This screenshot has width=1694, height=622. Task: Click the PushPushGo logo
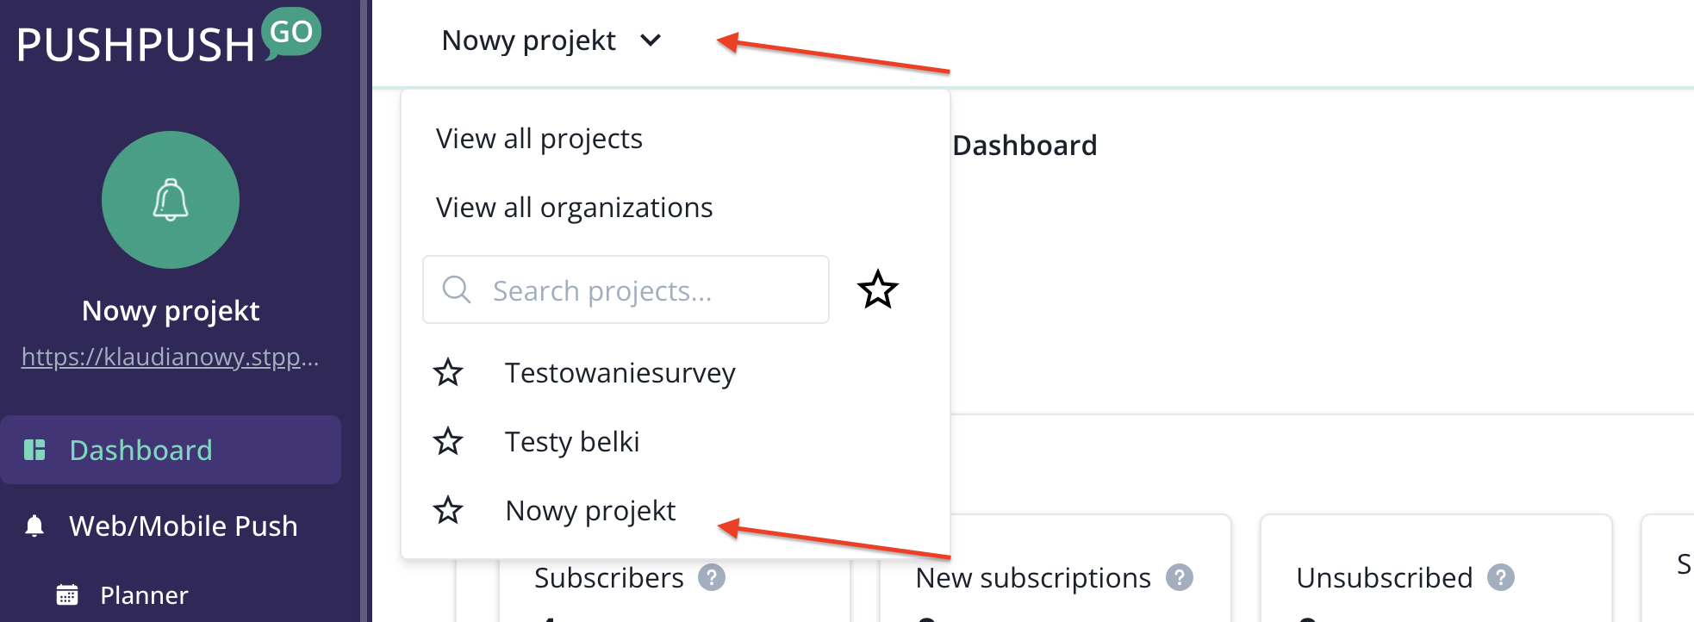point(168,39)
